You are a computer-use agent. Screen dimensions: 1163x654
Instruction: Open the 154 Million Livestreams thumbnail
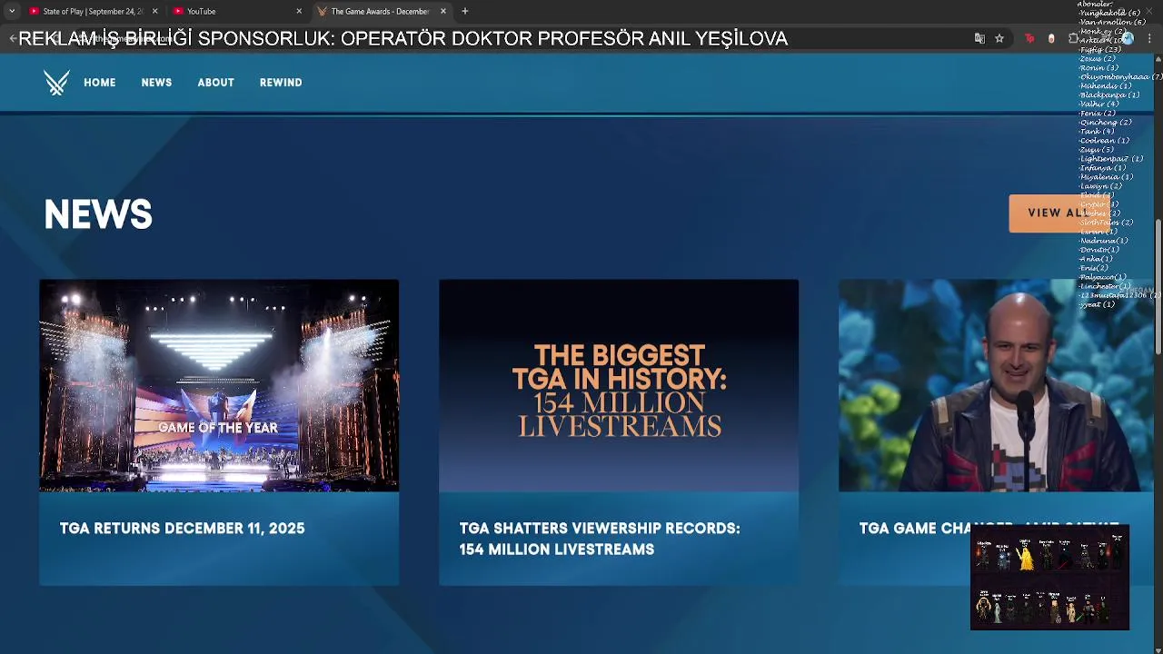click(x=619, y=385)
